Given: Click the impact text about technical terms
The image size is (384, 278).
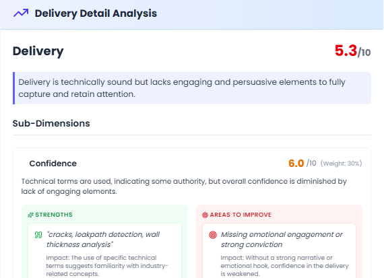Looking at the screenshot, I should (107, 266).
